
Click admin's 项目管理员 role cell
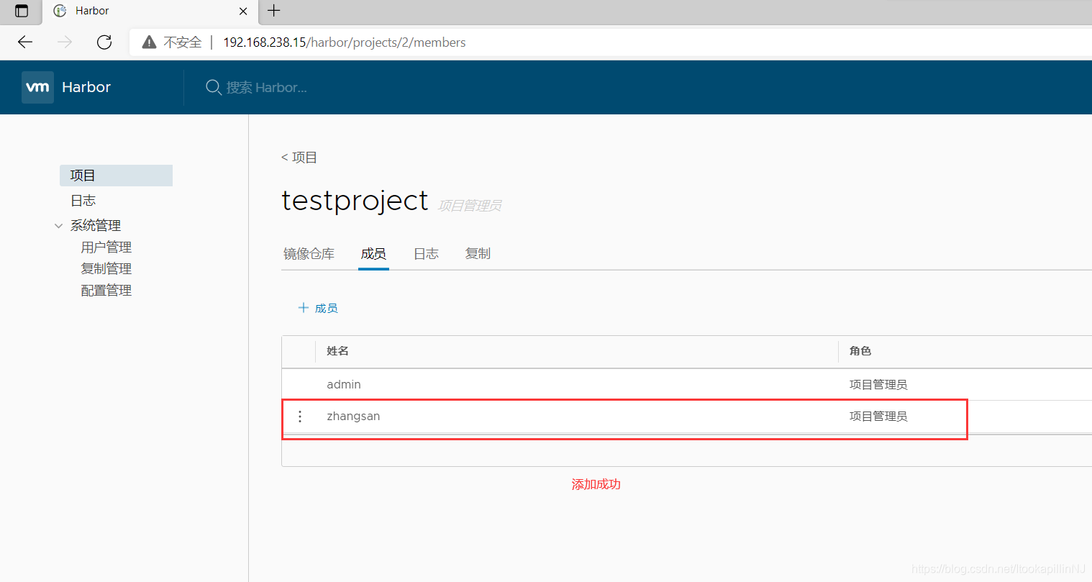pos(878,385)
